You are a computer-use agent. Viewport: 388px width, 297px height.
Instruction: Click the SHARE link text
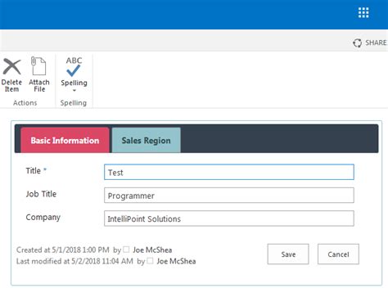(x=376, y=43)
